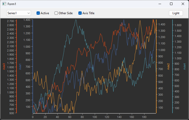Click the bottom axis label 100
Viewport: 189px width, 120px height.
pos(95,117)
